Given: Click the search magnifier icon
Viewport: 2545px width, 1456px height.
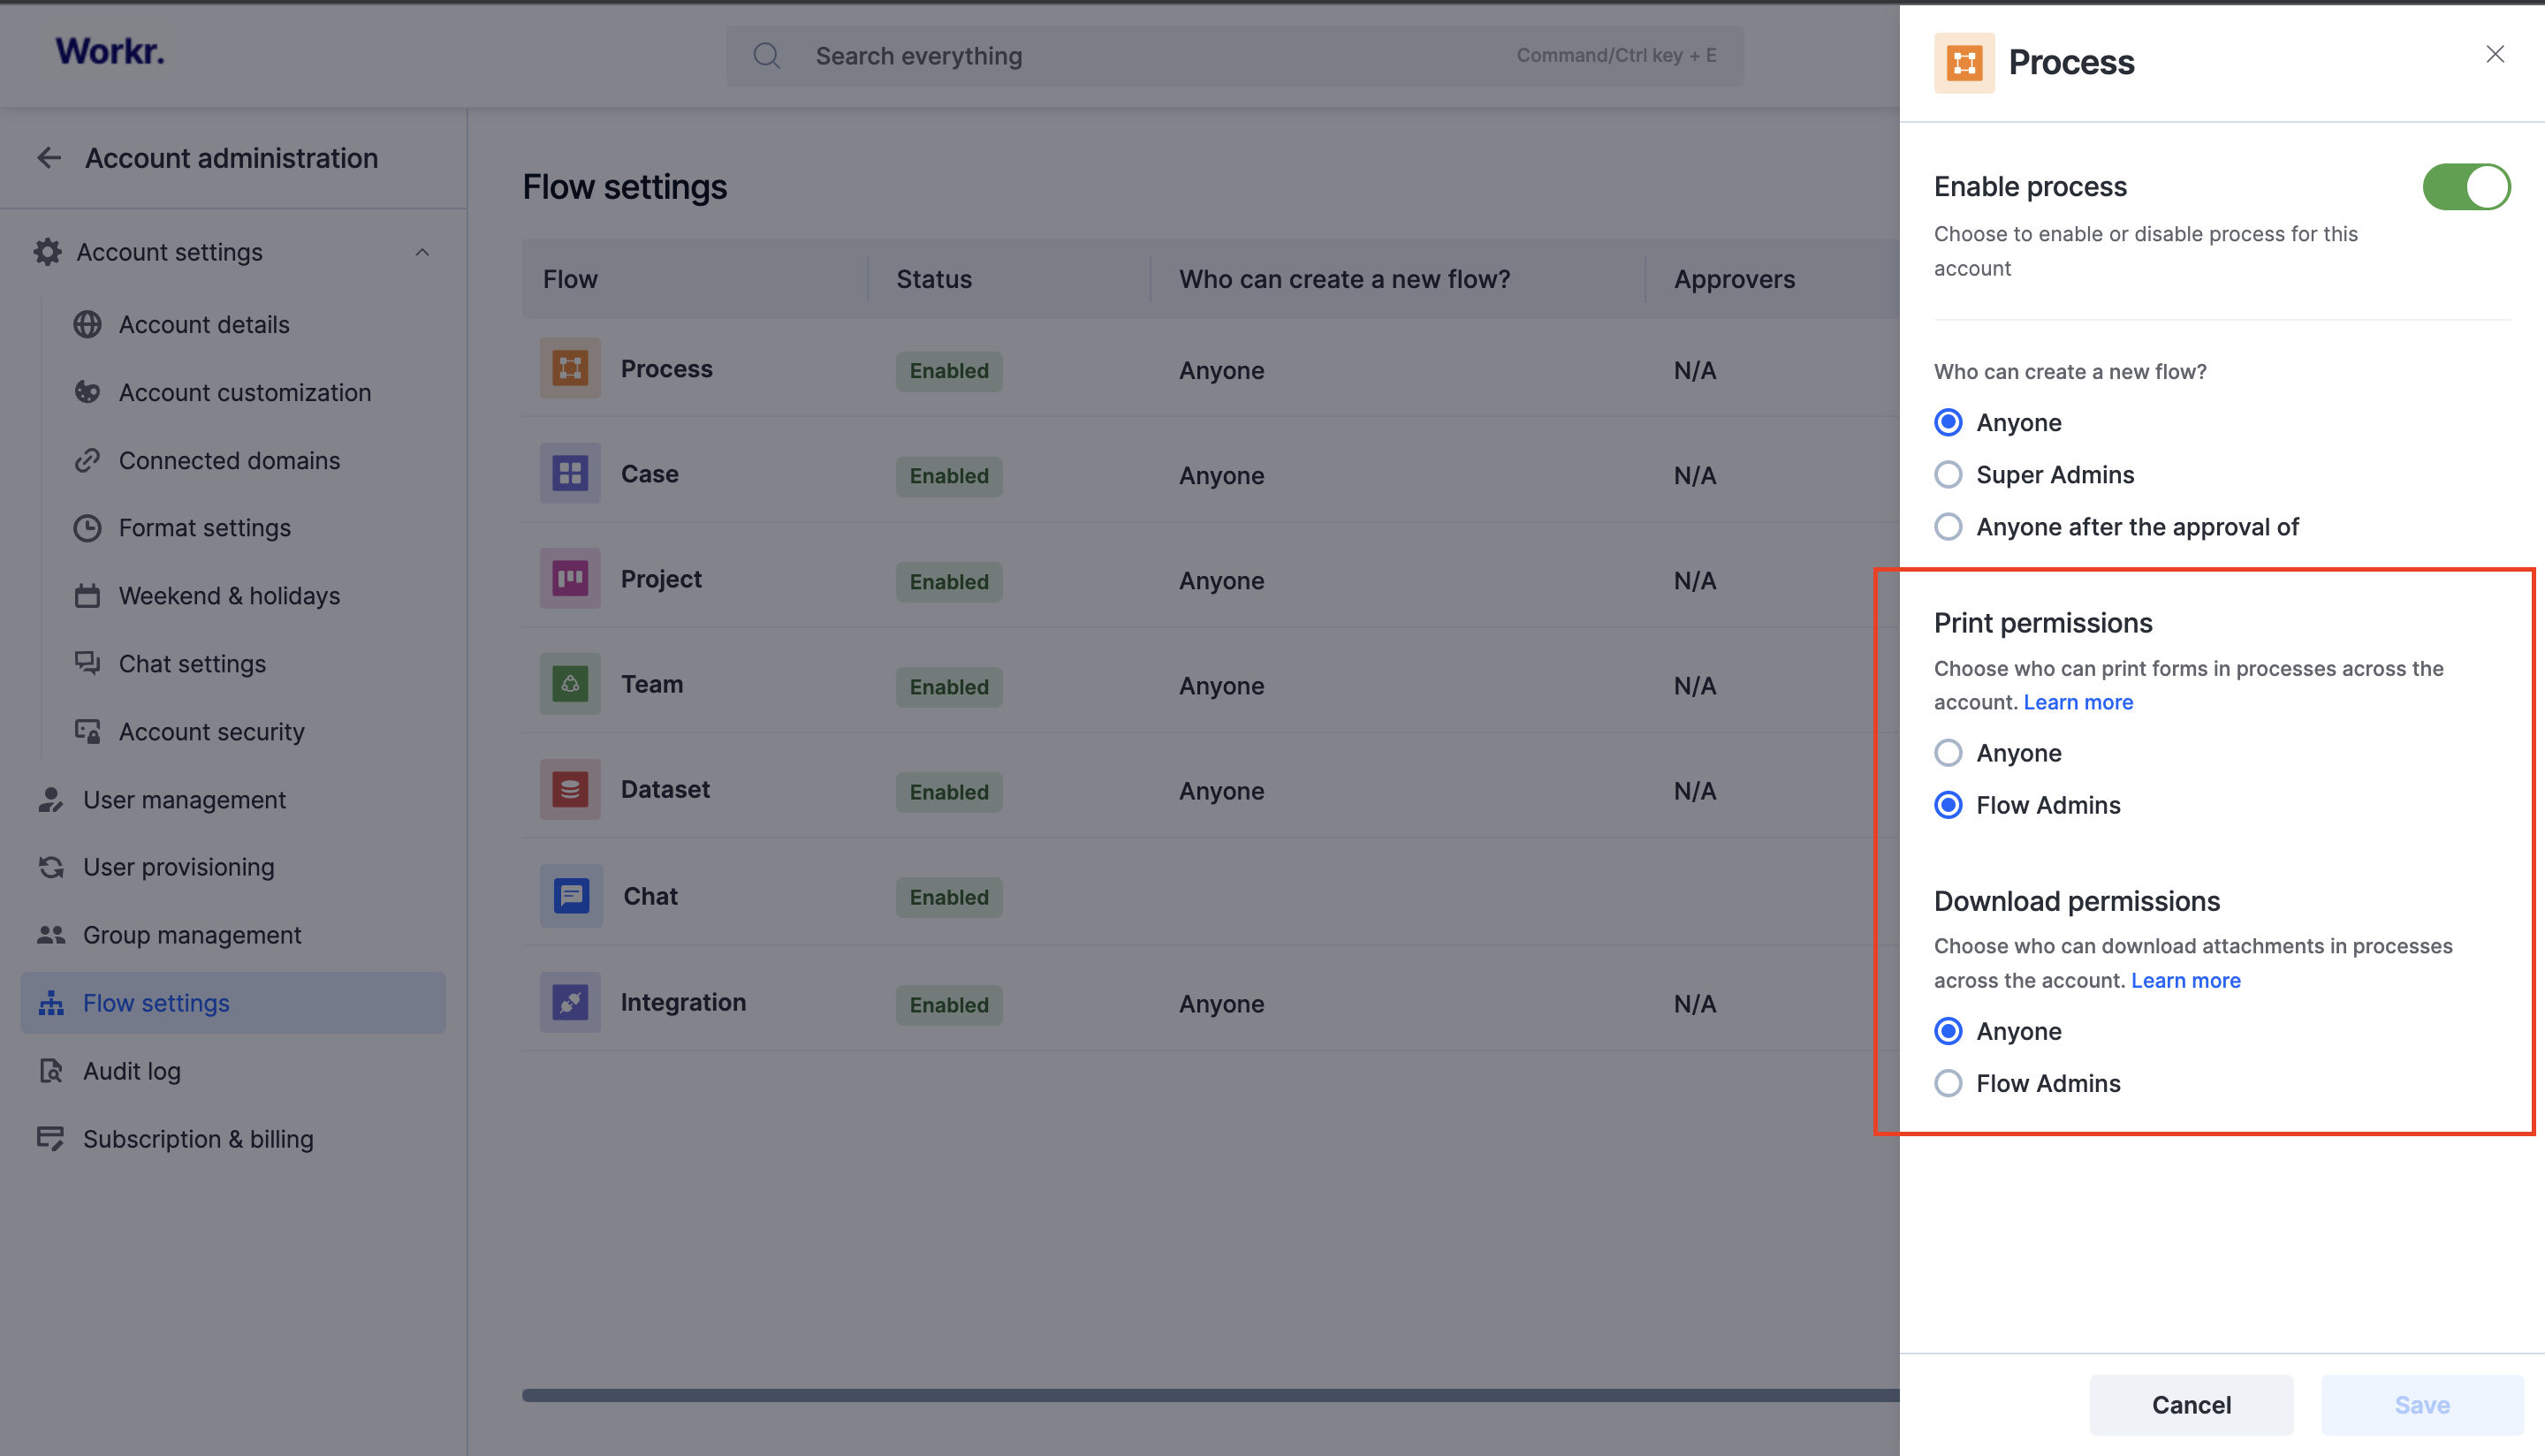Looking at the screenshot, I should 767,56.
